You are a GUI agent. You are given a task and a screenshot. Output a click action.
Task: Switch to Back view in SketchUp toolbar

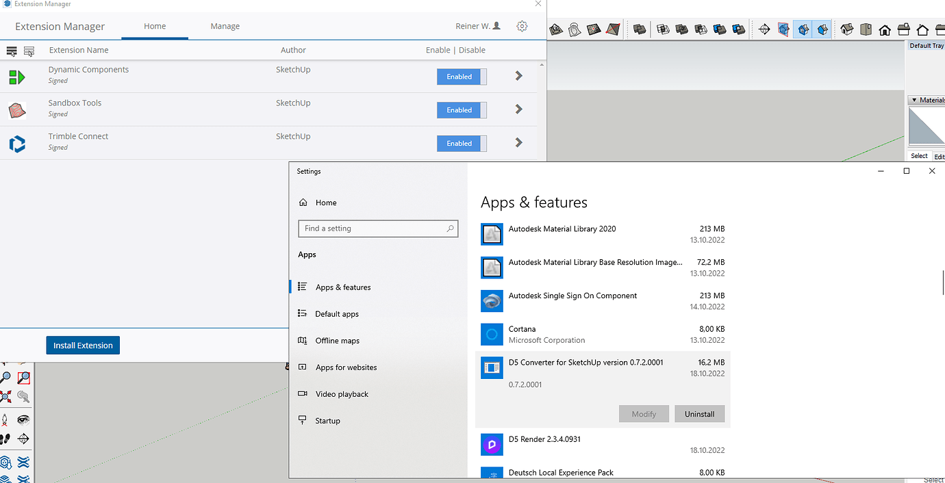922,29
